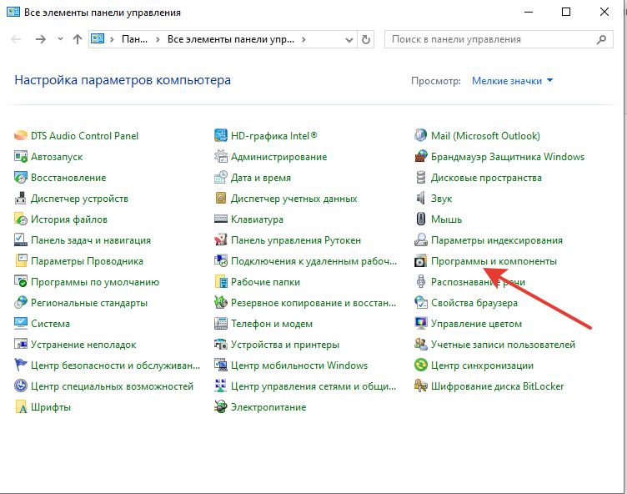The height and width of the screenshot is (494, 627).
Task: Click the Диспетчер устройств icon
Action: pyautogui.click(x=20, y=198)
